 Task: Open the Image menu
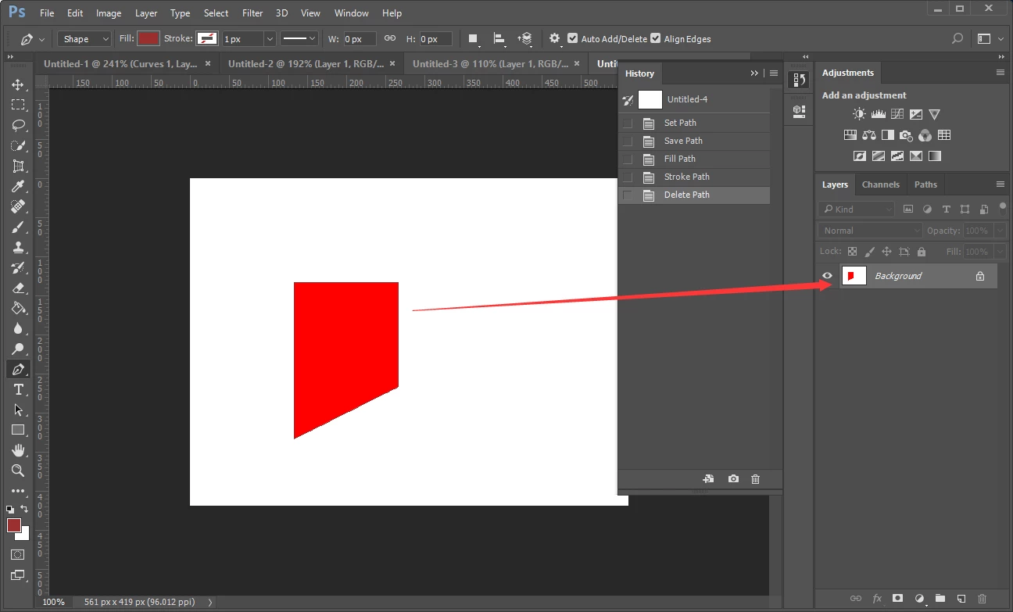109,13
